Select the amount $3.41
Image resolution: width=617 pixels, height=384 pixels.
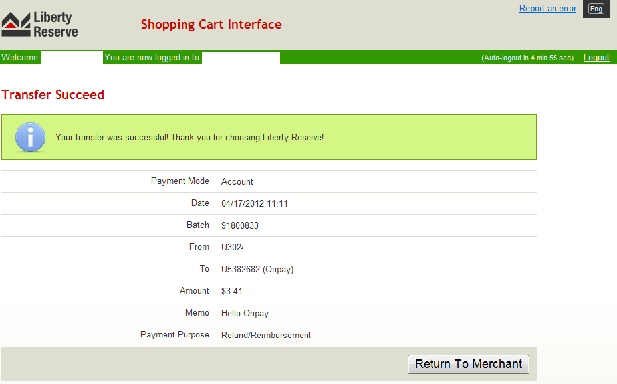click(232, 291)
